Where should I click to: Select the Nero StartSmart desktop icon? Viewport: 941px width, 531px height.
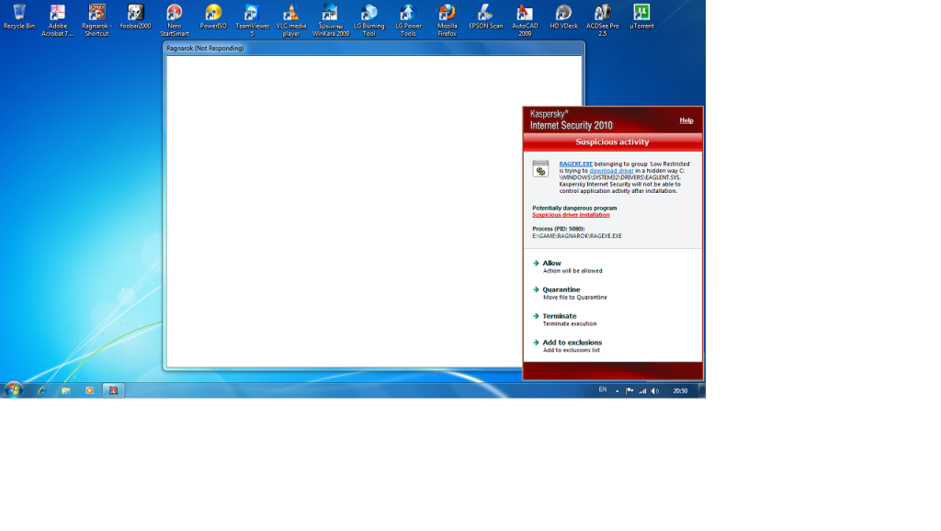[x=175, y=20]
